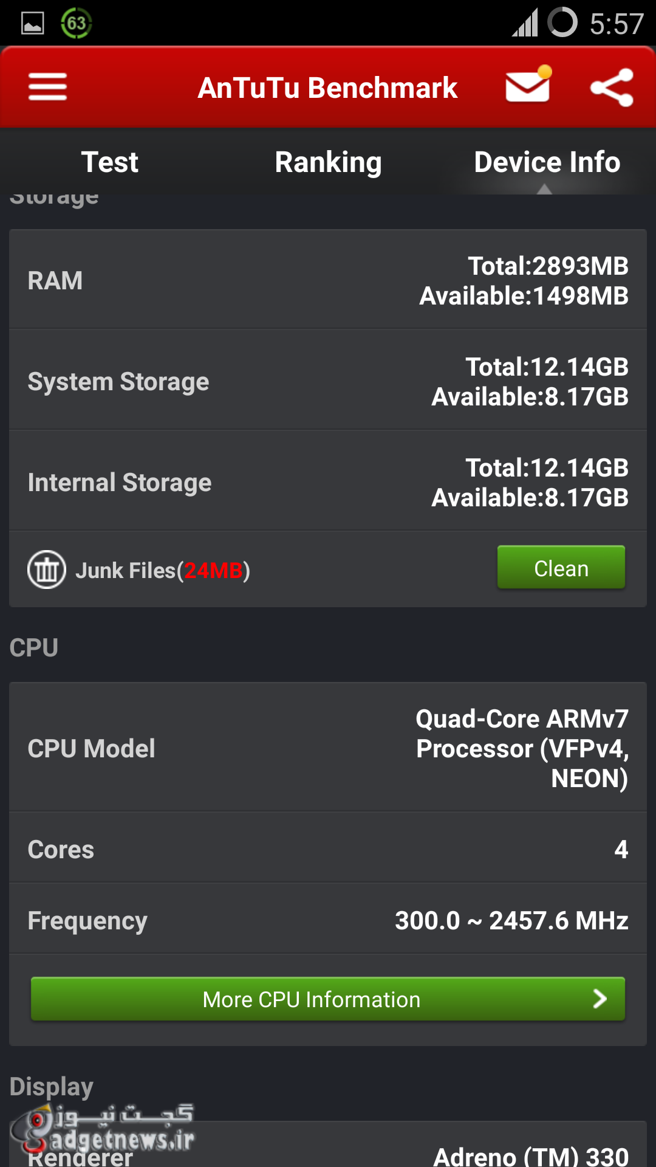This screenshot has width=656, height=1167.
Task: Tap the circular loading icon beside the clock
Action: tap(562, 23)
